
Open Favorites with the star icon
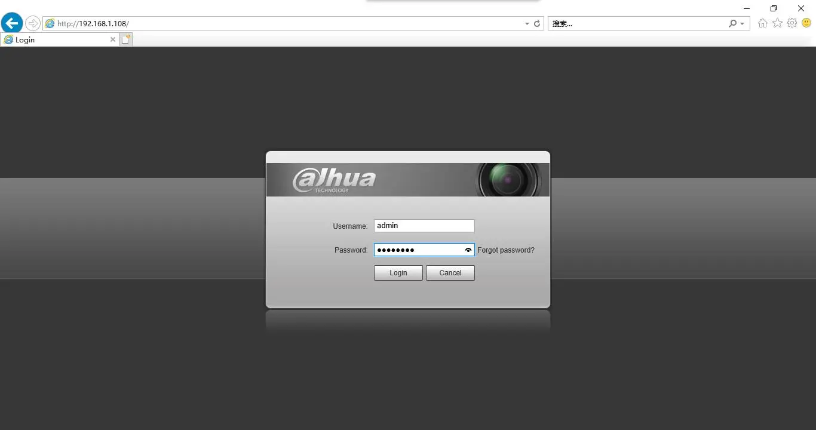[777, 23]
